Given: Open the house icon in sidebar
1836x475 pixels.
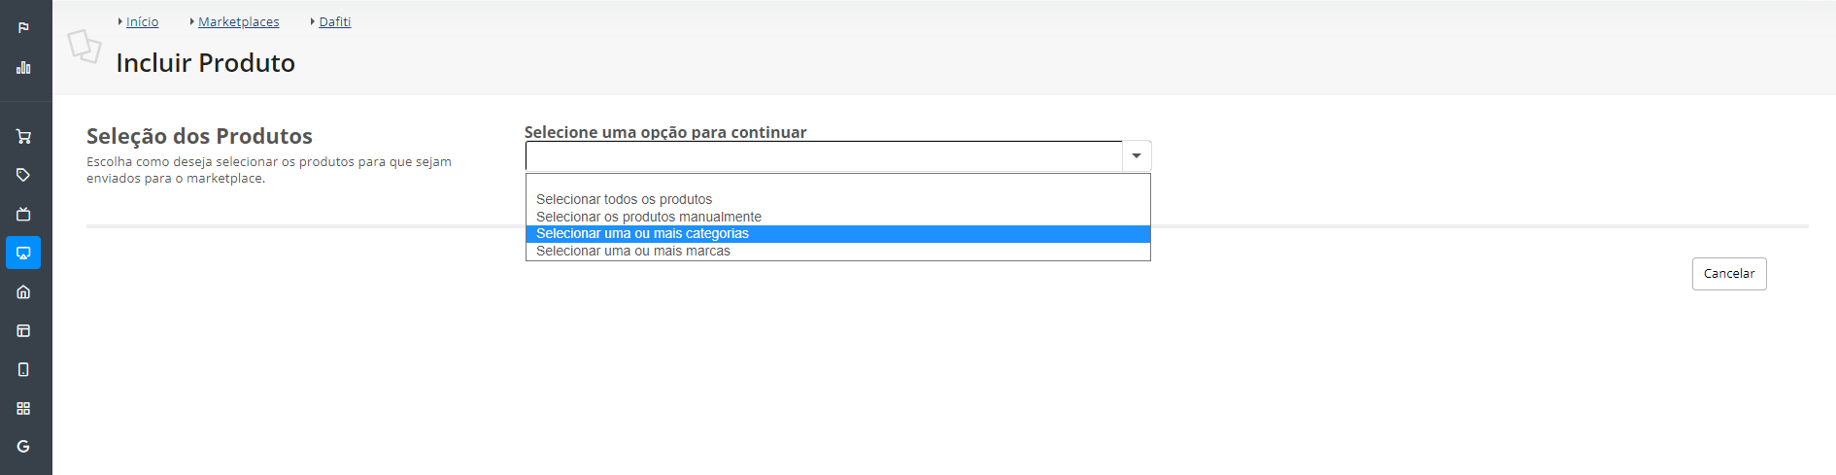Looking at the screenshot, I should [x=23, y=291].
